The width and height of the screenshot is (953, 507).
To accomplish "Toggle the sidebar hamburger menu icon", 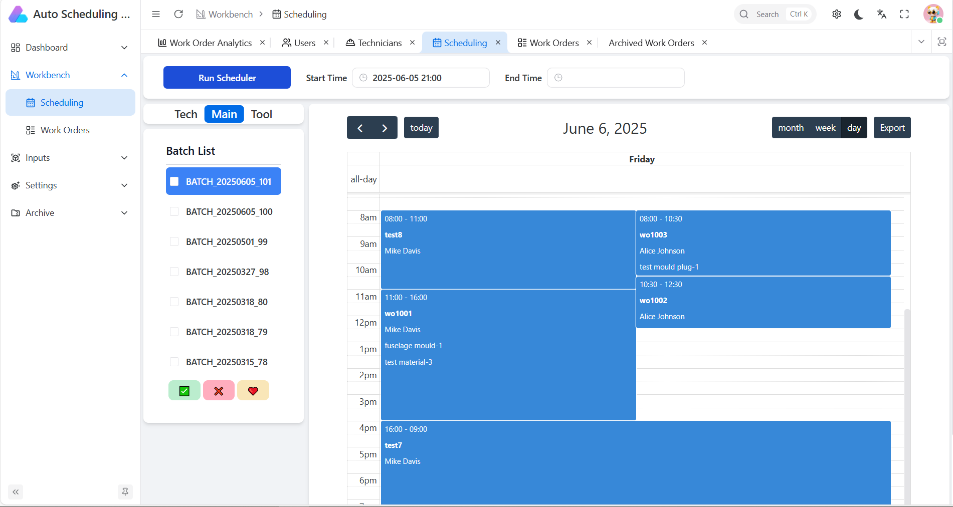I will pos(156,14).
